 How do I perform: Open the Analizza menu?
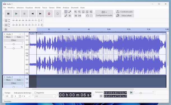tap(66, 8)
